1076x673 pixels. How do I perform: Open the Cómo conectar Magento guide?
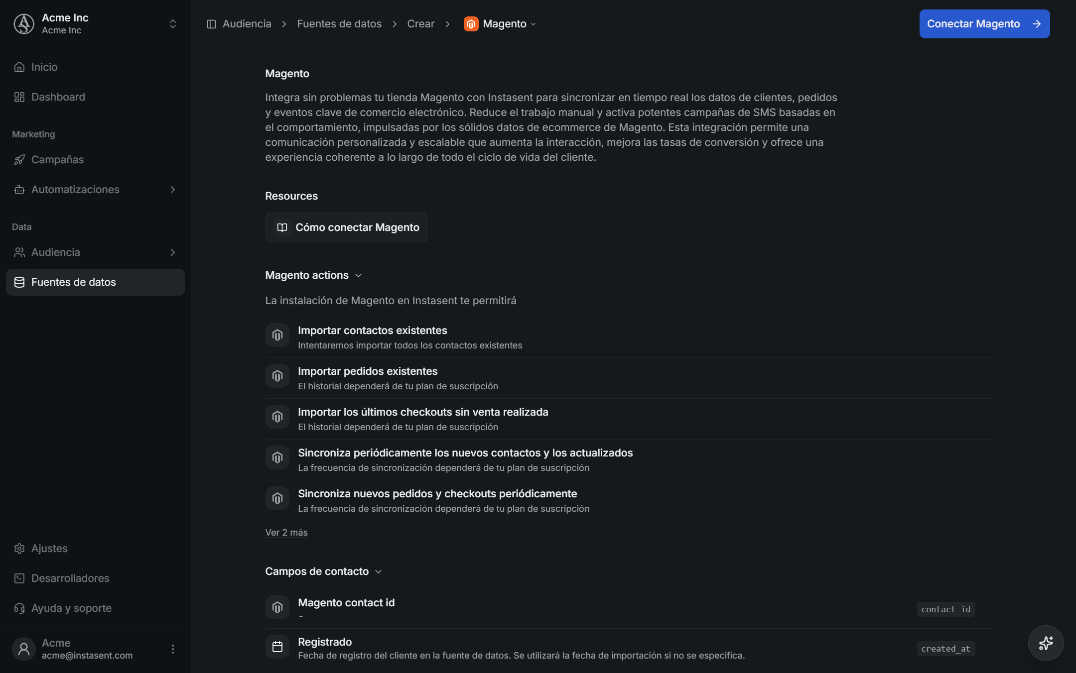click(346, 227)
